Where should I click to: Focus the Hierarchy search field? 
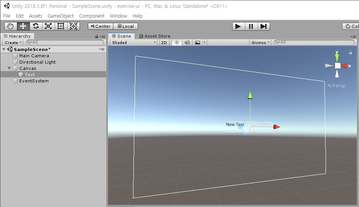point(65,42)
